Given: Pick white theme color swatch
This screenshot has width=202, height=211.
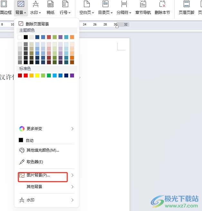Looking at the screenshot, I should click(x=20, y=37).
